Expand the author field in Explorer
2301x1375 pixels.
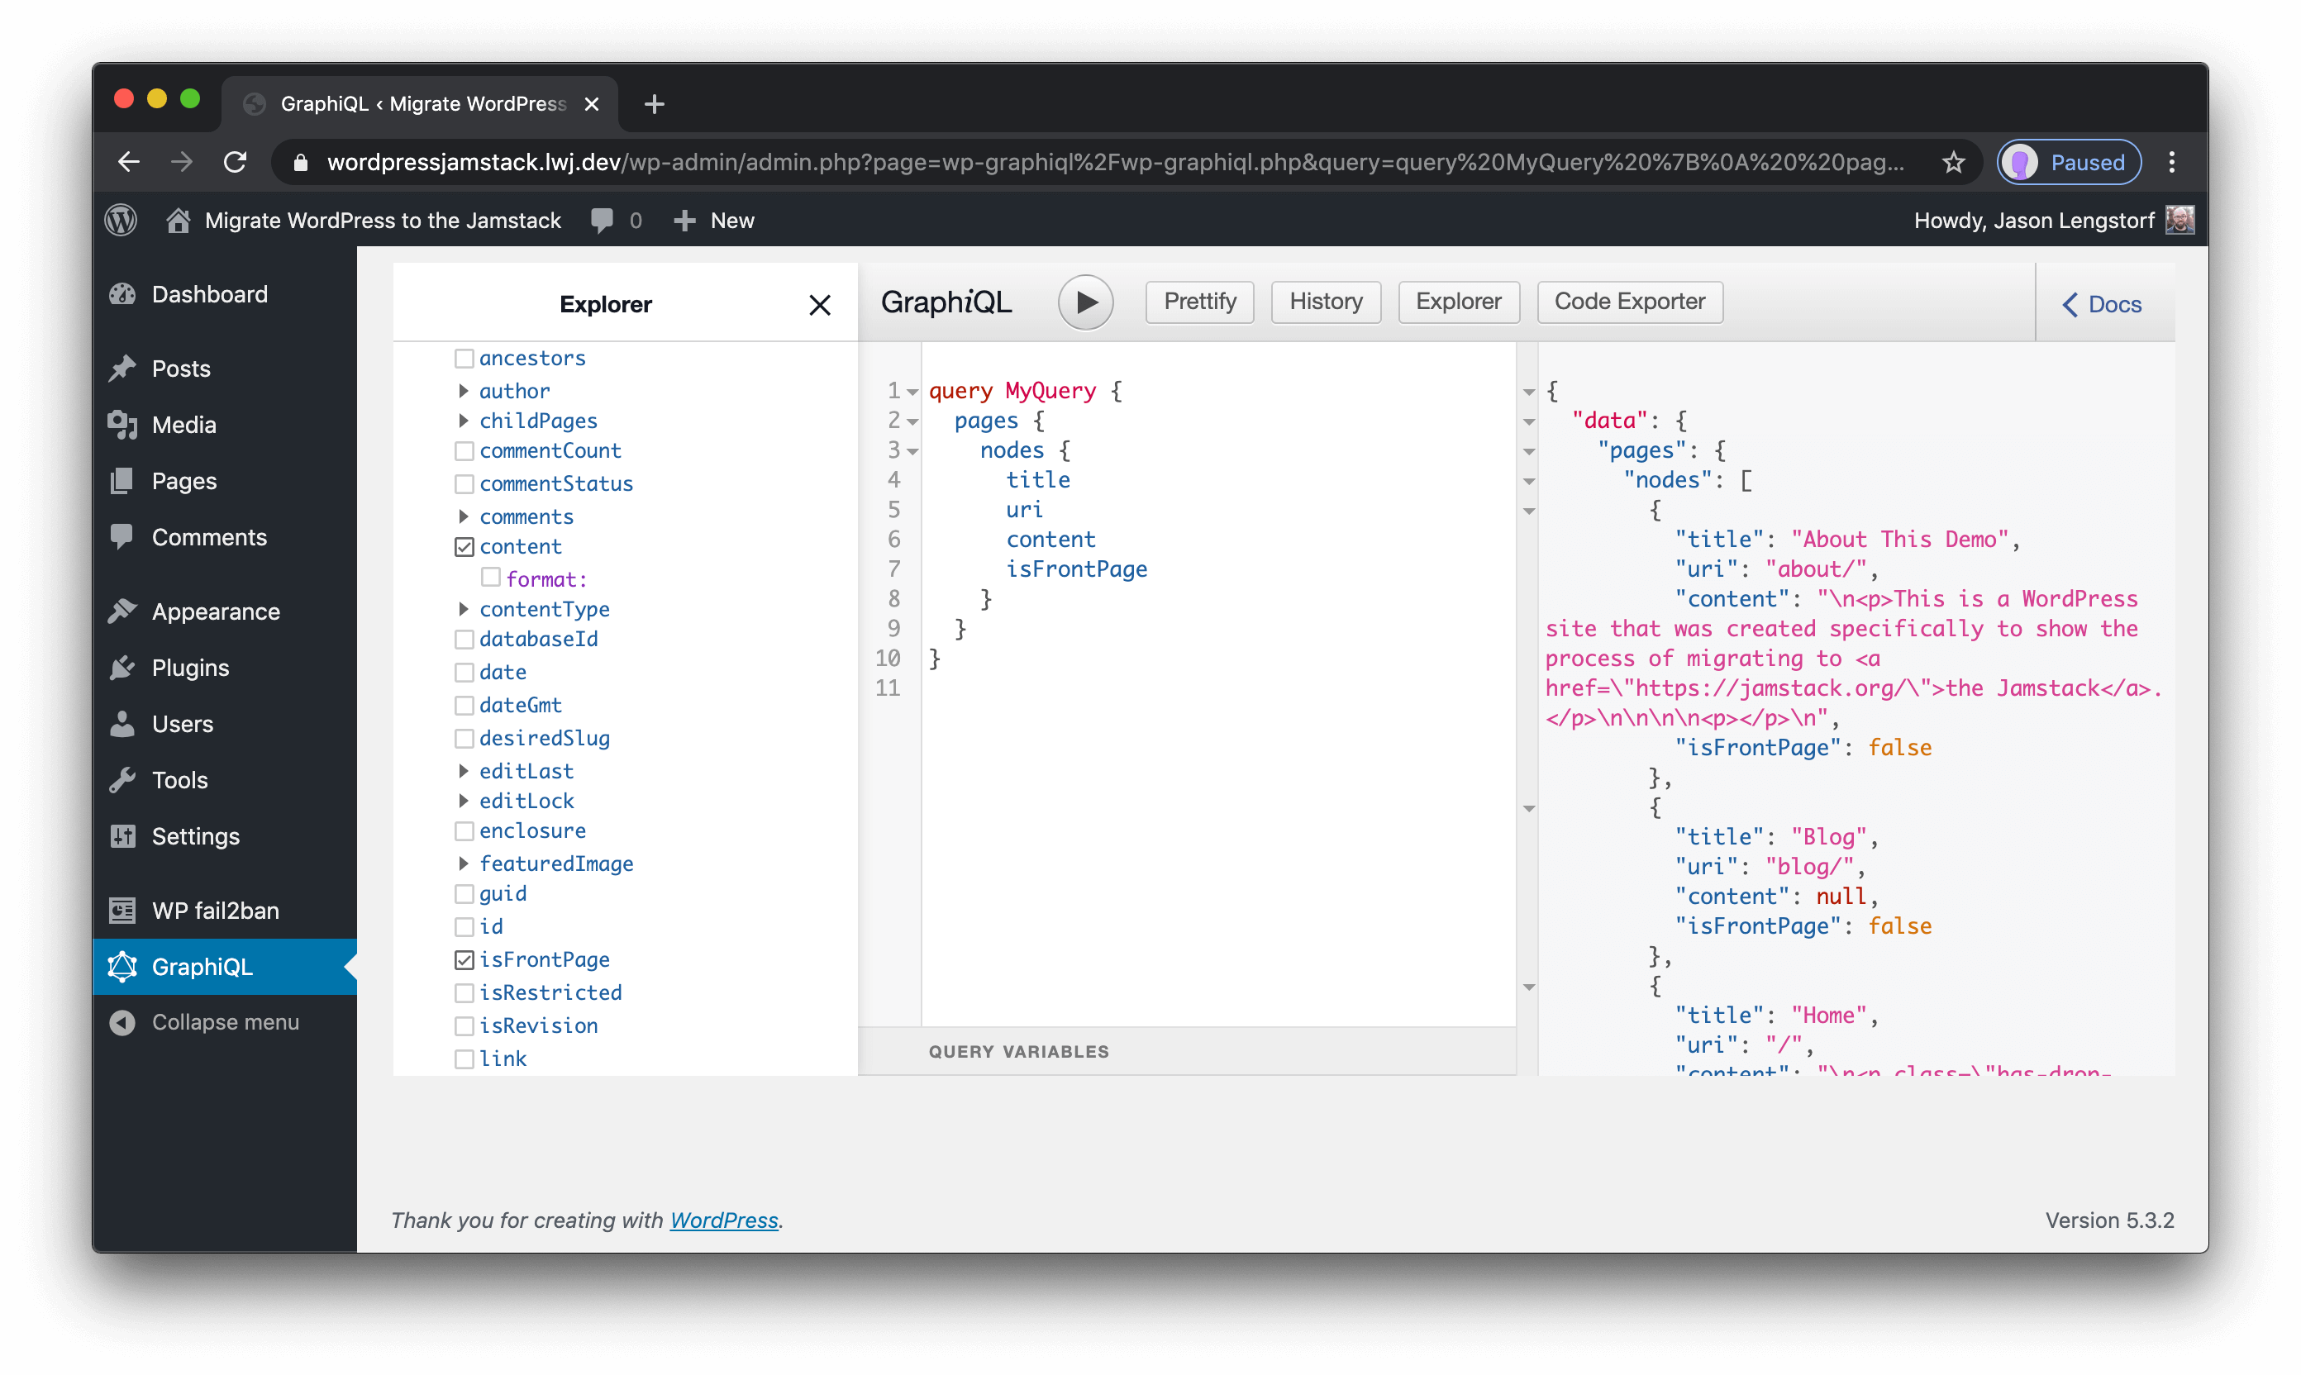[461, 389]
